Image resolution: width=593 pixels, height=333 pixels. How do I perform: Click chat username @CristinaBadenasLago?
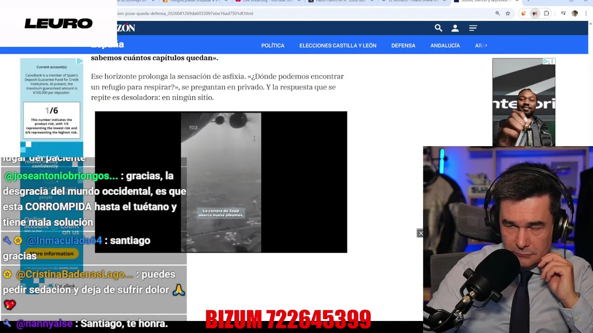pyautogui.click(x=75, y=274)
